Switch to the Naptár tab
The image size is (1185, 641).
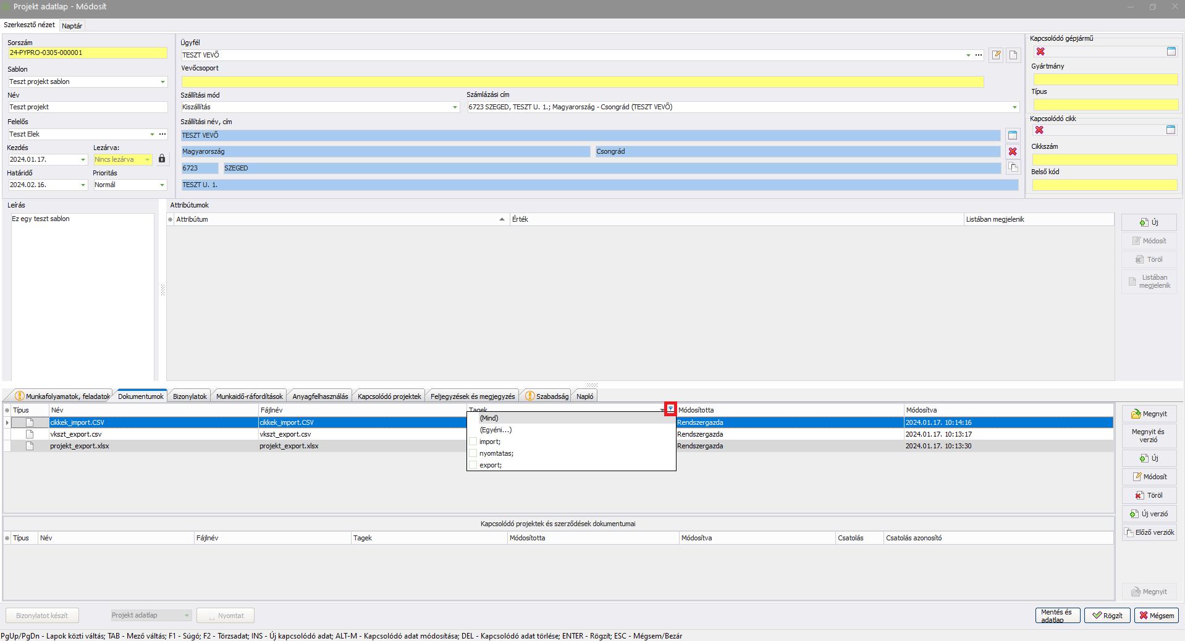pos(72,26)
